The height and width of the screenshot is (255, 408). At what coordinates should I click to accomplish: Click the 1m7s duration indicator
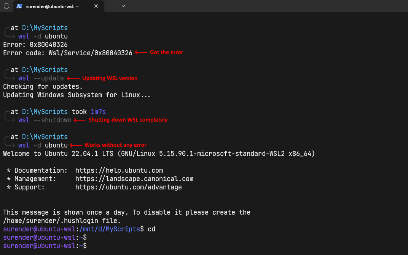[x=98, y=111]
